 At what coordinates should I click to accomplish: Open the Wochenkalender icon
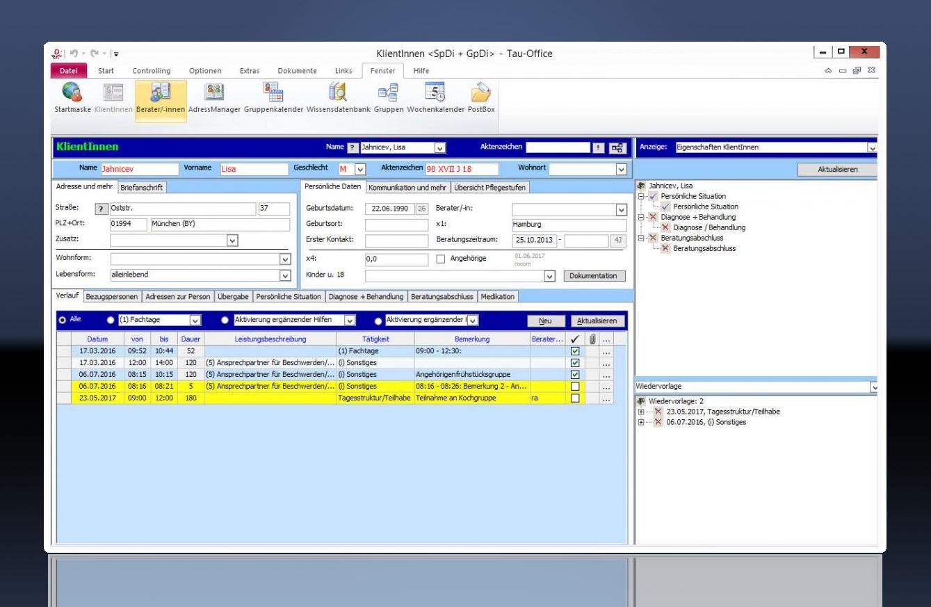435,94
